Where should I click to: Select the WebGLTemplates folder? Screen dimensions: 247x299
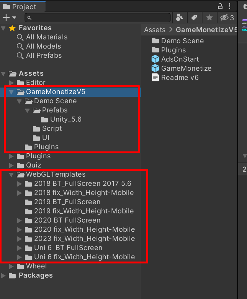pyautogui.click(x=51, y=174)
